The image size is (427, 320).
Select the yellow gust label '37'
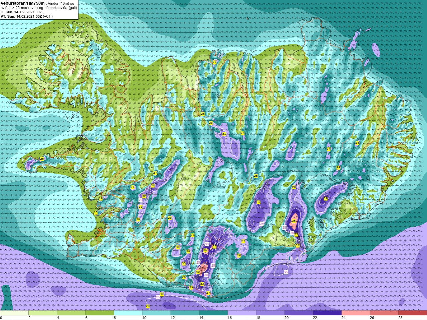click(296, 235)
